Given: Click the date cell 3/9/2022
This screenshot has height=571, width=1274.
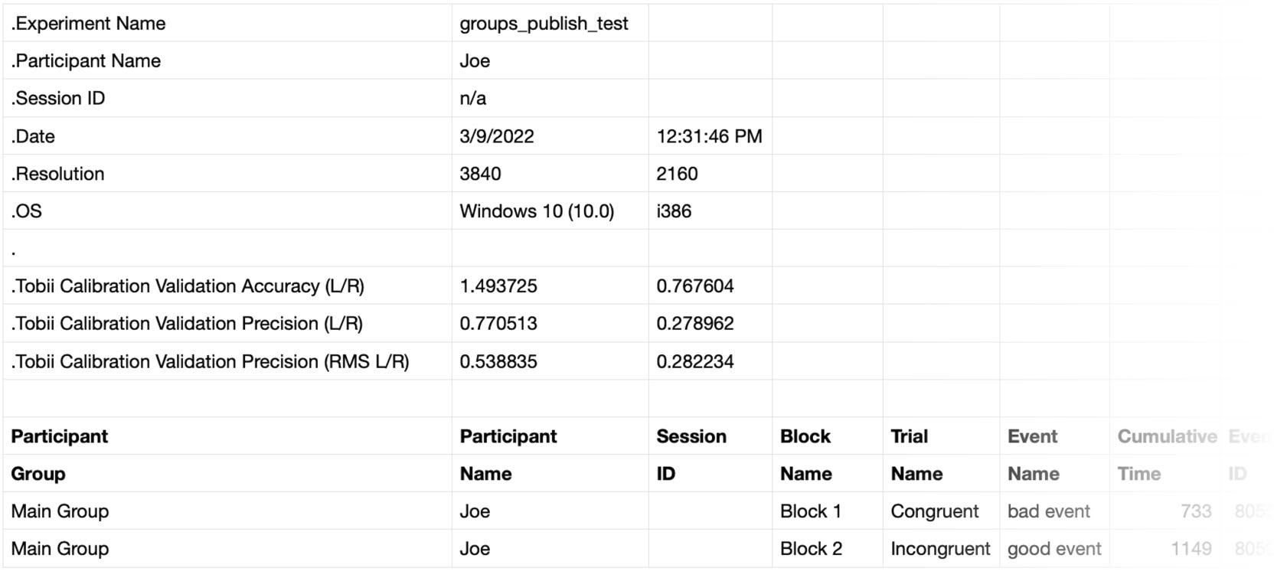Looking at the screenshot, I should pos(497,136).
